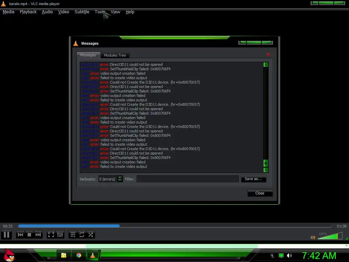
Task: Open the file explorer taskbar icon
Action: pos(64,255)
